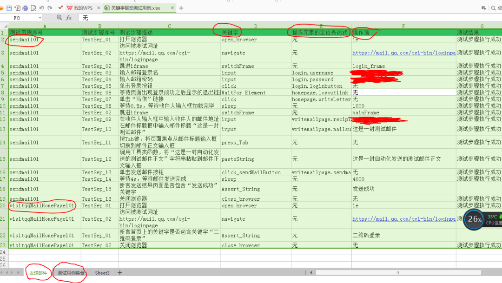The height and width of the screenshot is (283, 502).
Task: Click cell with value 4000
Action: pos(404,179)
